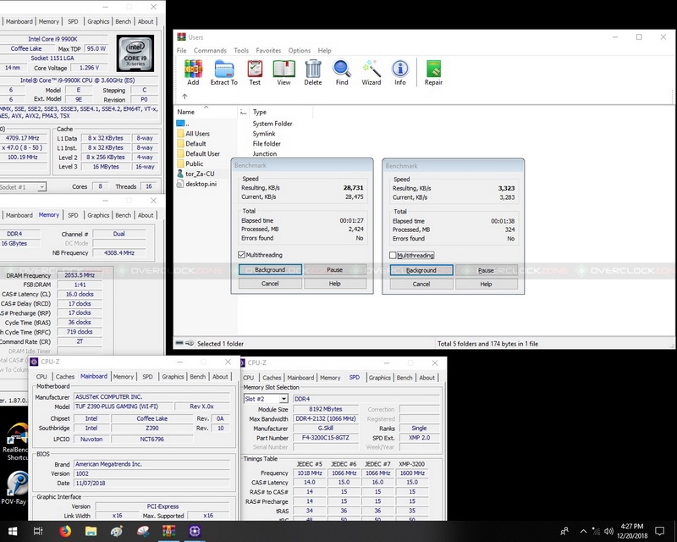The height and width of the screenshot is (542, 677).
Task: Enable Multithreading in right Benchmark dialog
Action: point(393,256)
